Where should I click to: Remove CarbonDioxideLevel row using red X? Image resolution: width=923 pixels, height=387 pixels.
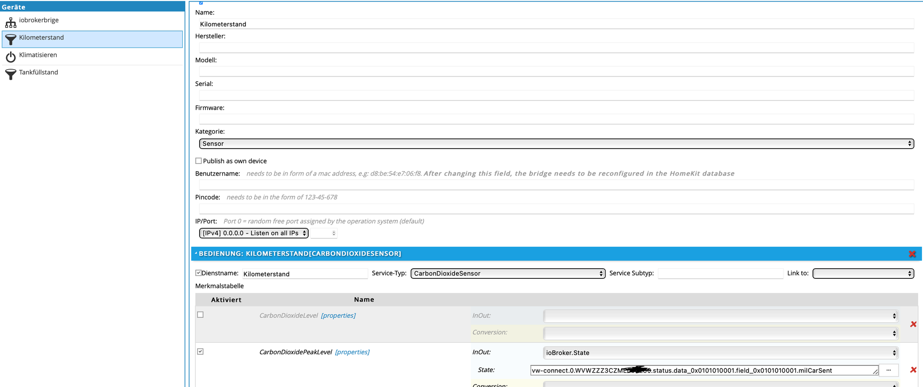click(913, 324)
